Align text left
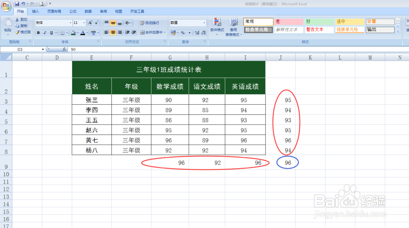The width and height of the screenshot is (409, 228). click(x=106, y=32)
